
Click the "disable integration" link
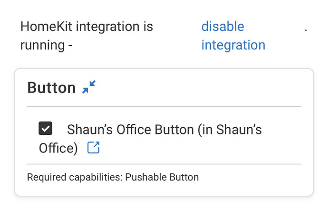[x=233, y=36]
